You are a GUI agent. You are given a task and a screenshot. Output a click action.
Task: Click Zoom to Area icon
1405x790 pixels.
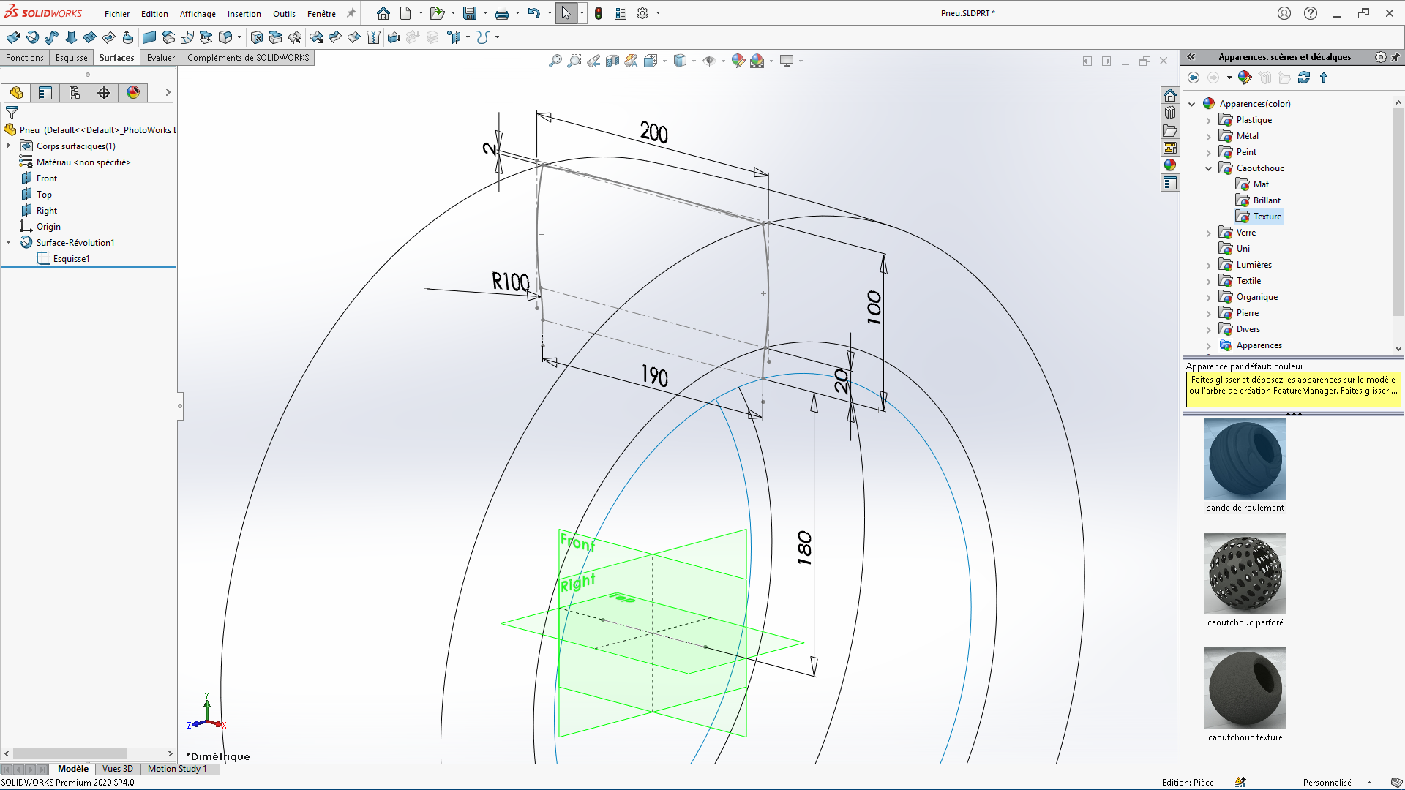click(x=574, y=61)
